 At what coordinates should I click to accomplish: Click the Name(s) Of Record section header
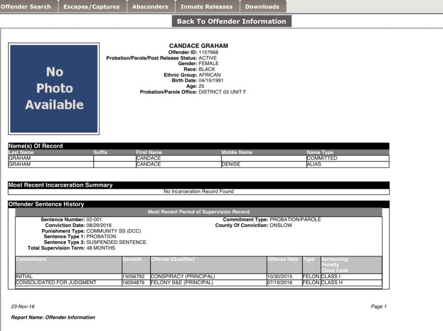point(35,146)
